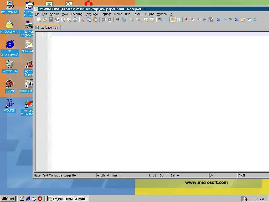Zoom out using the magnifier minus icon
The width and height of the screenshot is (269, 202).
click(x=138, y=19)
